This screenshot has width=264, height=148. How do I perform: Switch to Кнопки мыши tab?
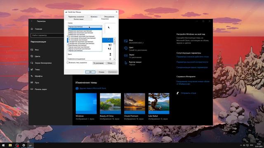tap(78, 19)
